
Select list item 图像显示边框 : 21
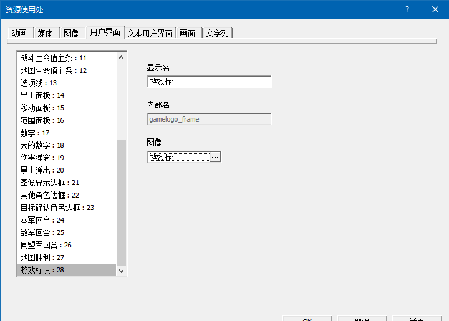[x=67, y=183]
